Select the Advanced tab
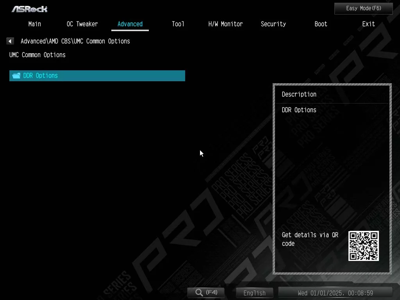The image size is (400, 300). click(130, 24)
